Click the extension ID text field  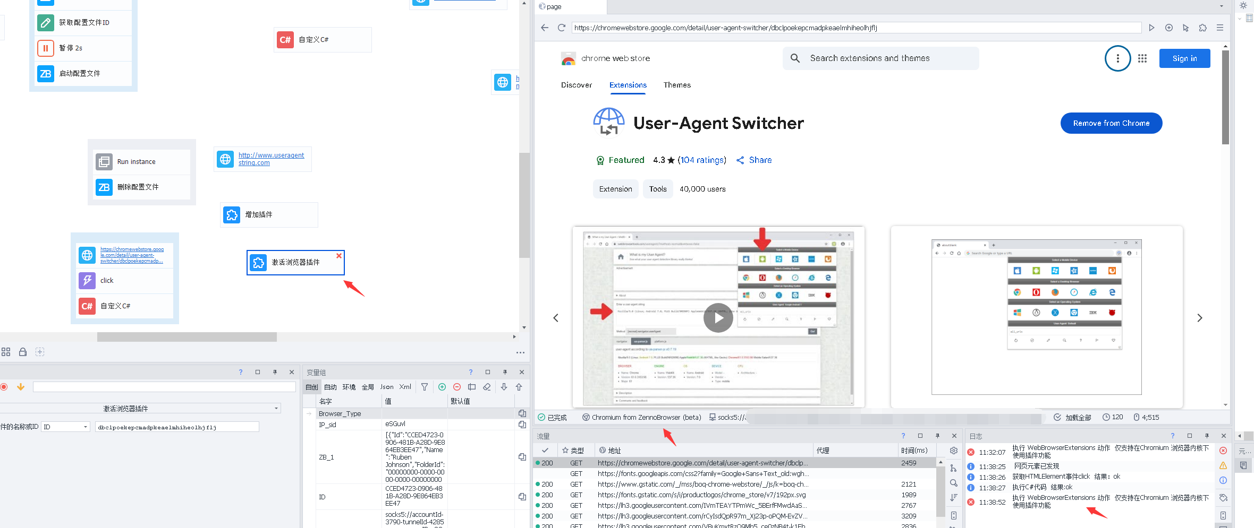pos(177,427)
